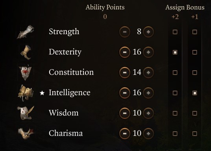Click the Constitution heart banner icon
This screenshot has width=211, height=151.
pos(25,72)
